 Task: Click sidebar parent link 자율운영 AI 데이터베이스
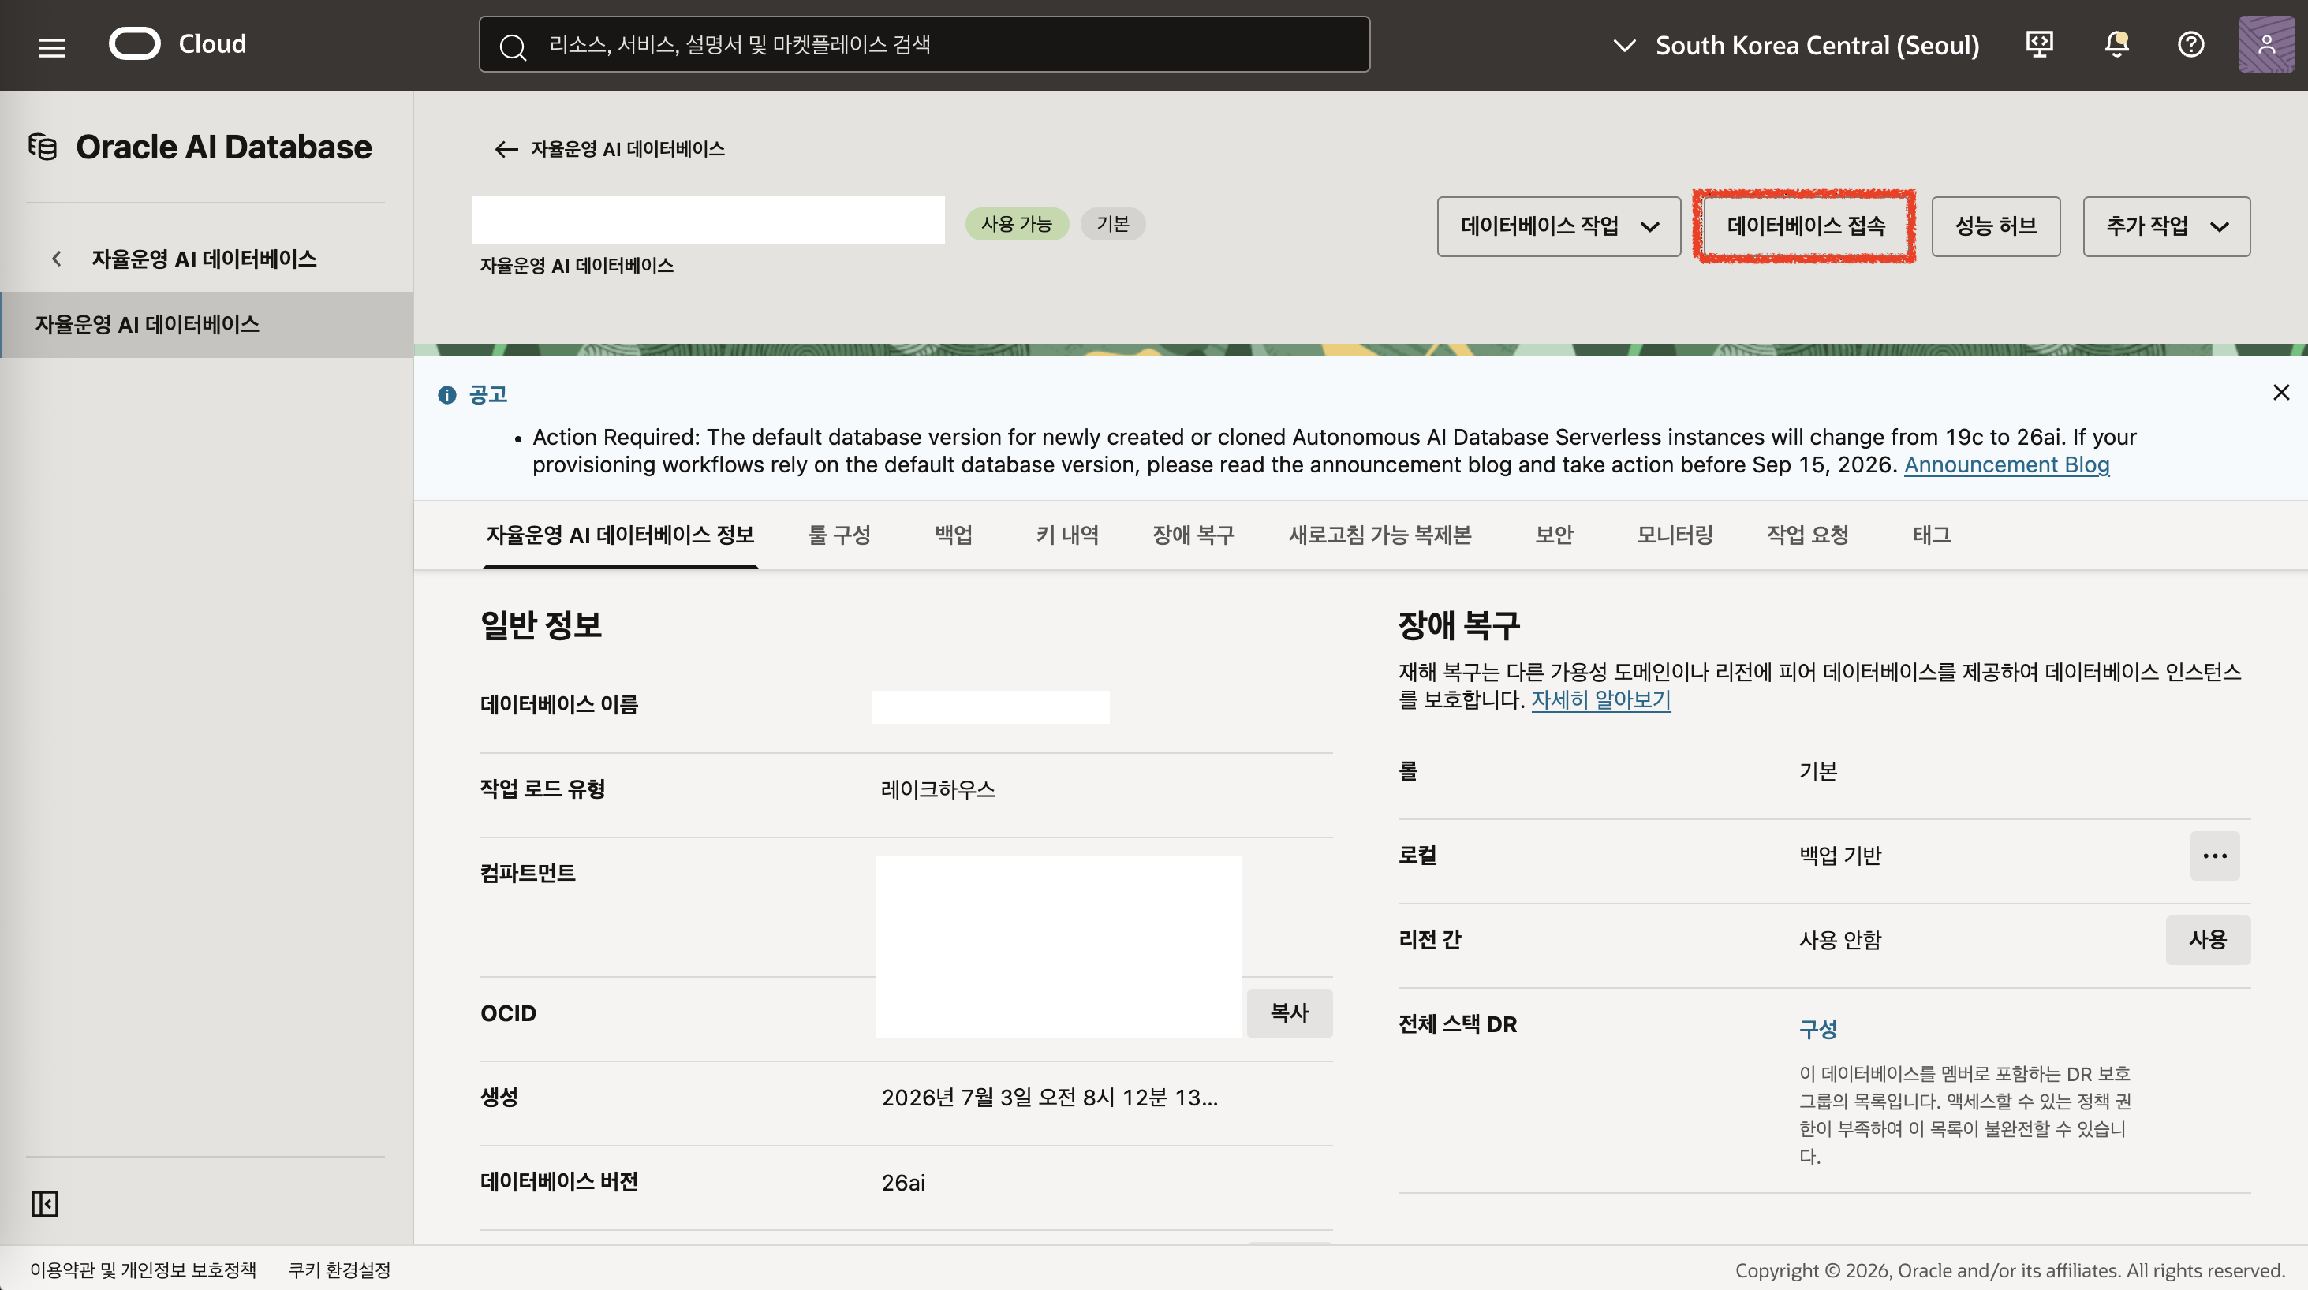pos(204,259)
